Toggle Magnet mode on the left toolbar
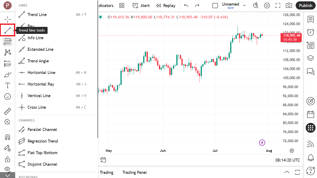Viewport: 317px width, 178px height. pyautogui.click(x=7, y=137)
